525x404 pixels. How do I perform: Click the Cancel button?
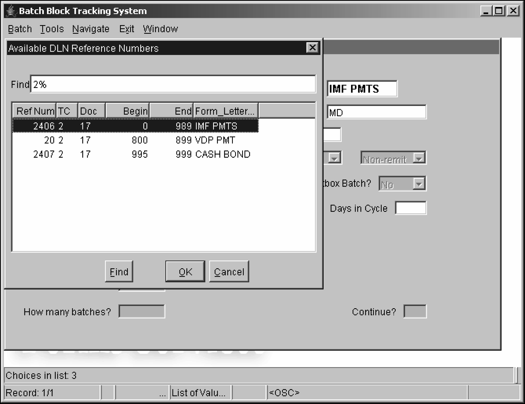point(229,272)
